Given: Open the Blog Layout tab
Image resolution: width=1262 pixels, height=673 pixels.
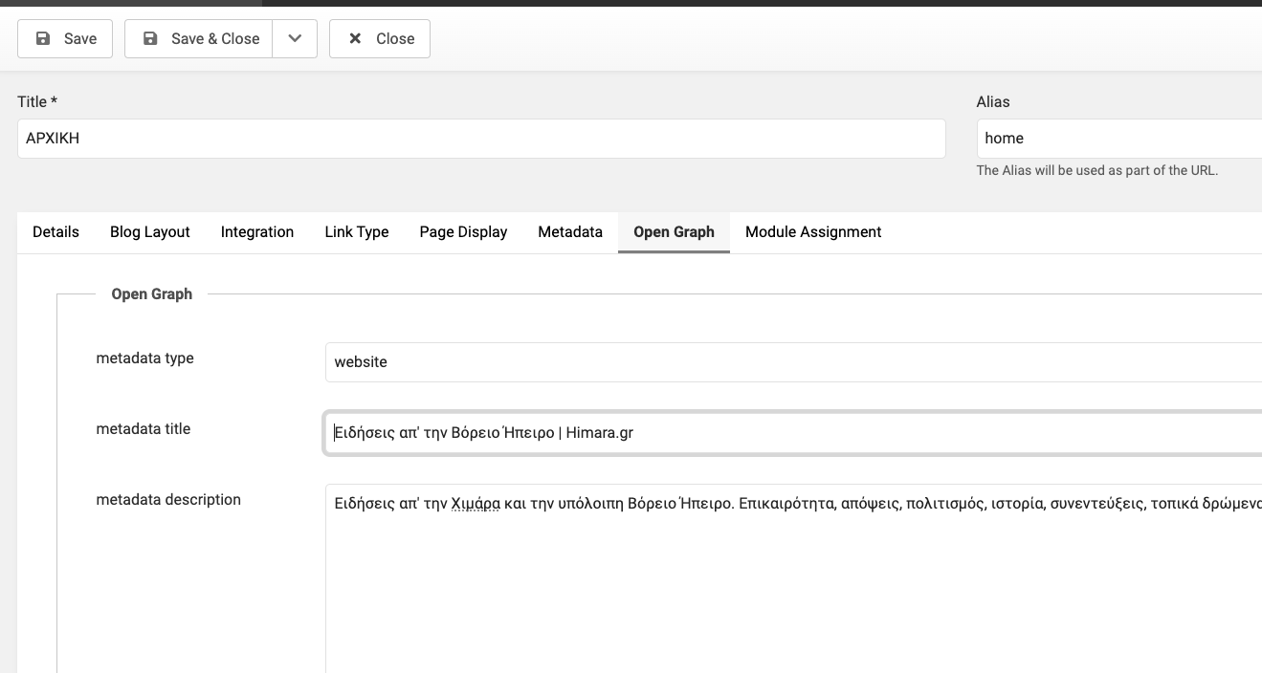Looking at the screenshot, I should 149,232.
